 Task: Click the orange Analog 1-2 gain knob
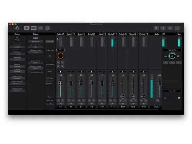point(60,56)
